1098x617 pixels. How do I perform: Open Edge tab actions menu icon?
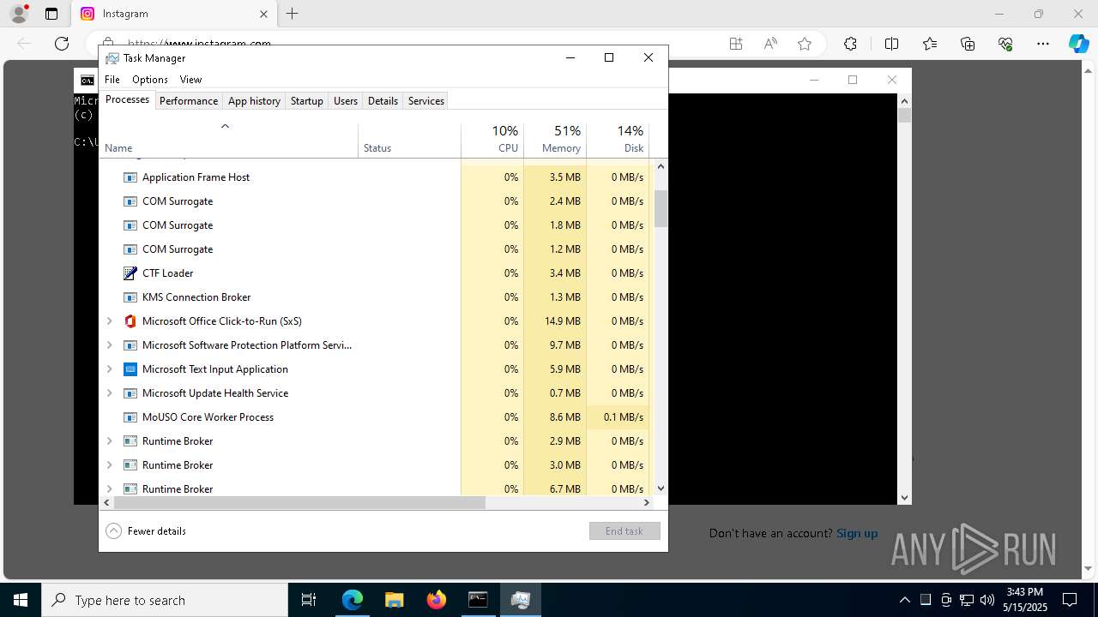point(51,14)
